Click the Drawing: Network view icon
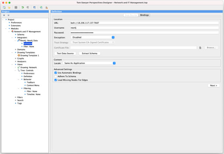Image resolution: width=224 pixels, height=154 pixels. (19, 68)
